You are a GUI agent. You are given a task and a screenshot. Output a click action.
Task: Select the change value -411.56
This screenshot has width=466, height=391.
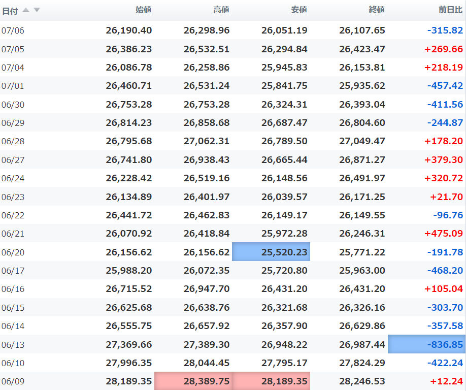point(445,105)
